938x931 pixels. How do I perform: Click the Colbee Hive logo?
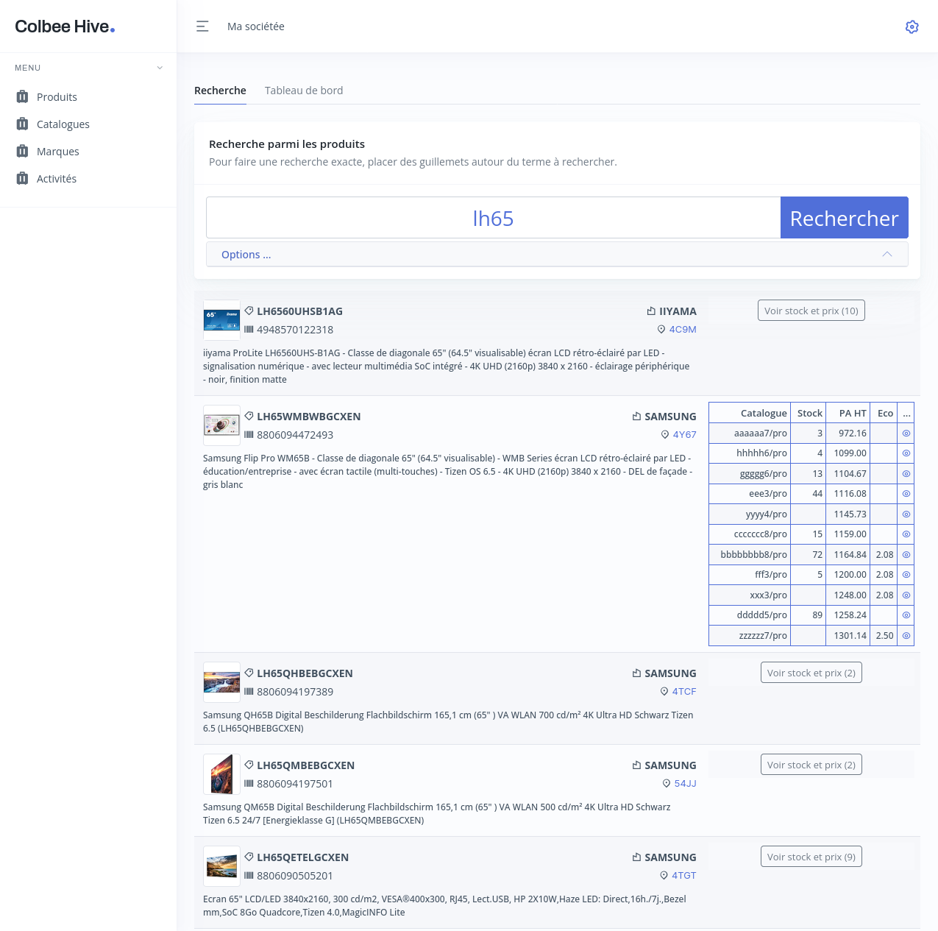[x=65, y=26]
